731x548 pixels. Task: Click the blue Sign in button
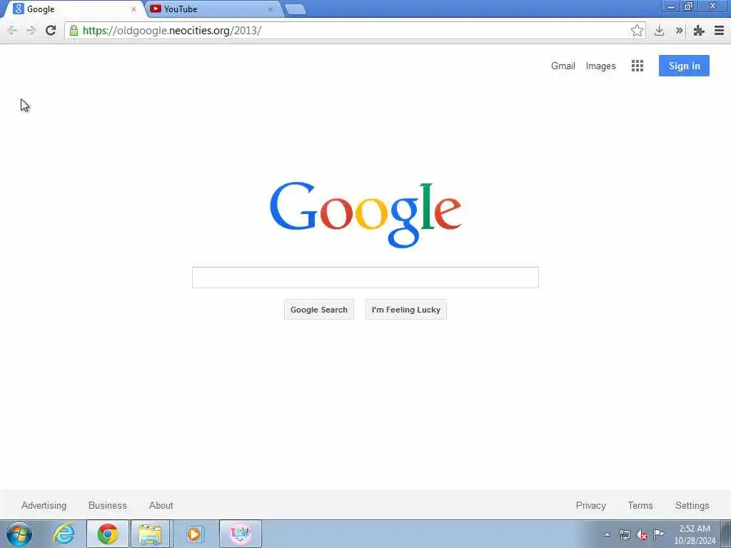click(x=684, y=66)
